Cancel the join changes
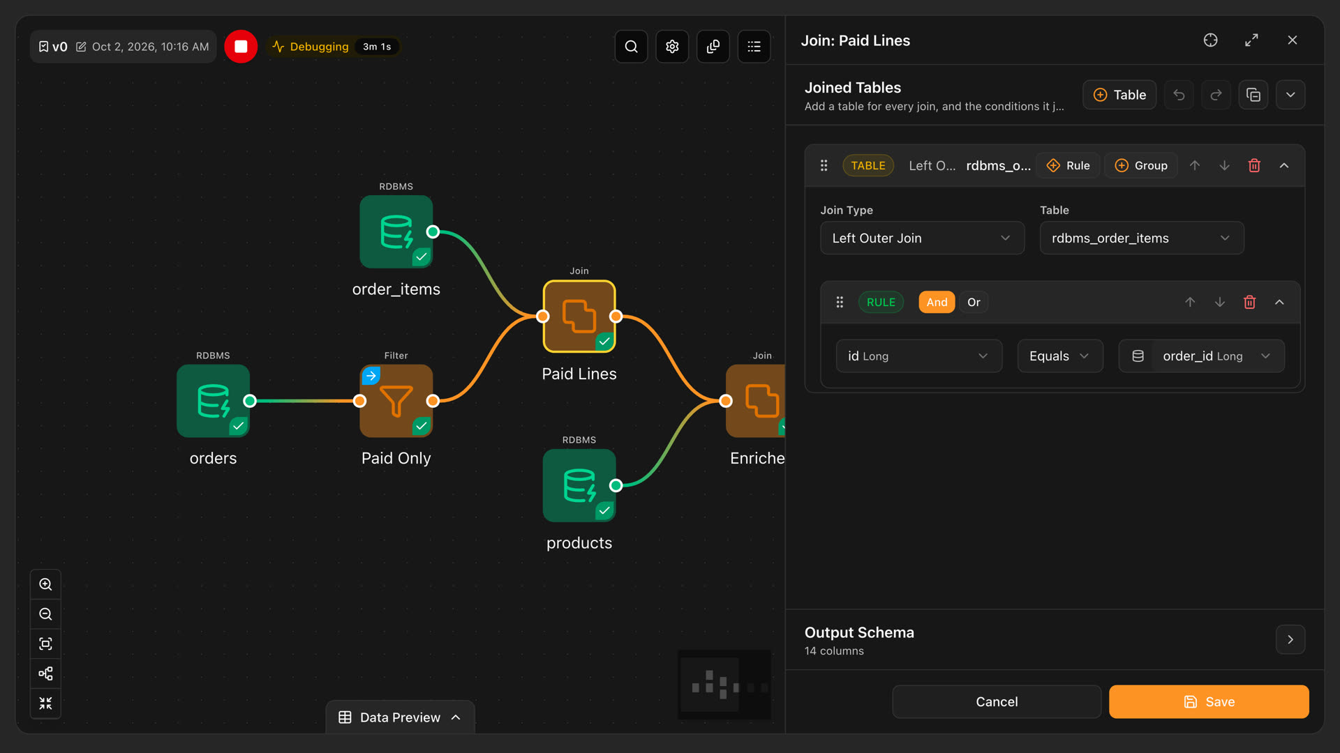 tap(997, 702)
